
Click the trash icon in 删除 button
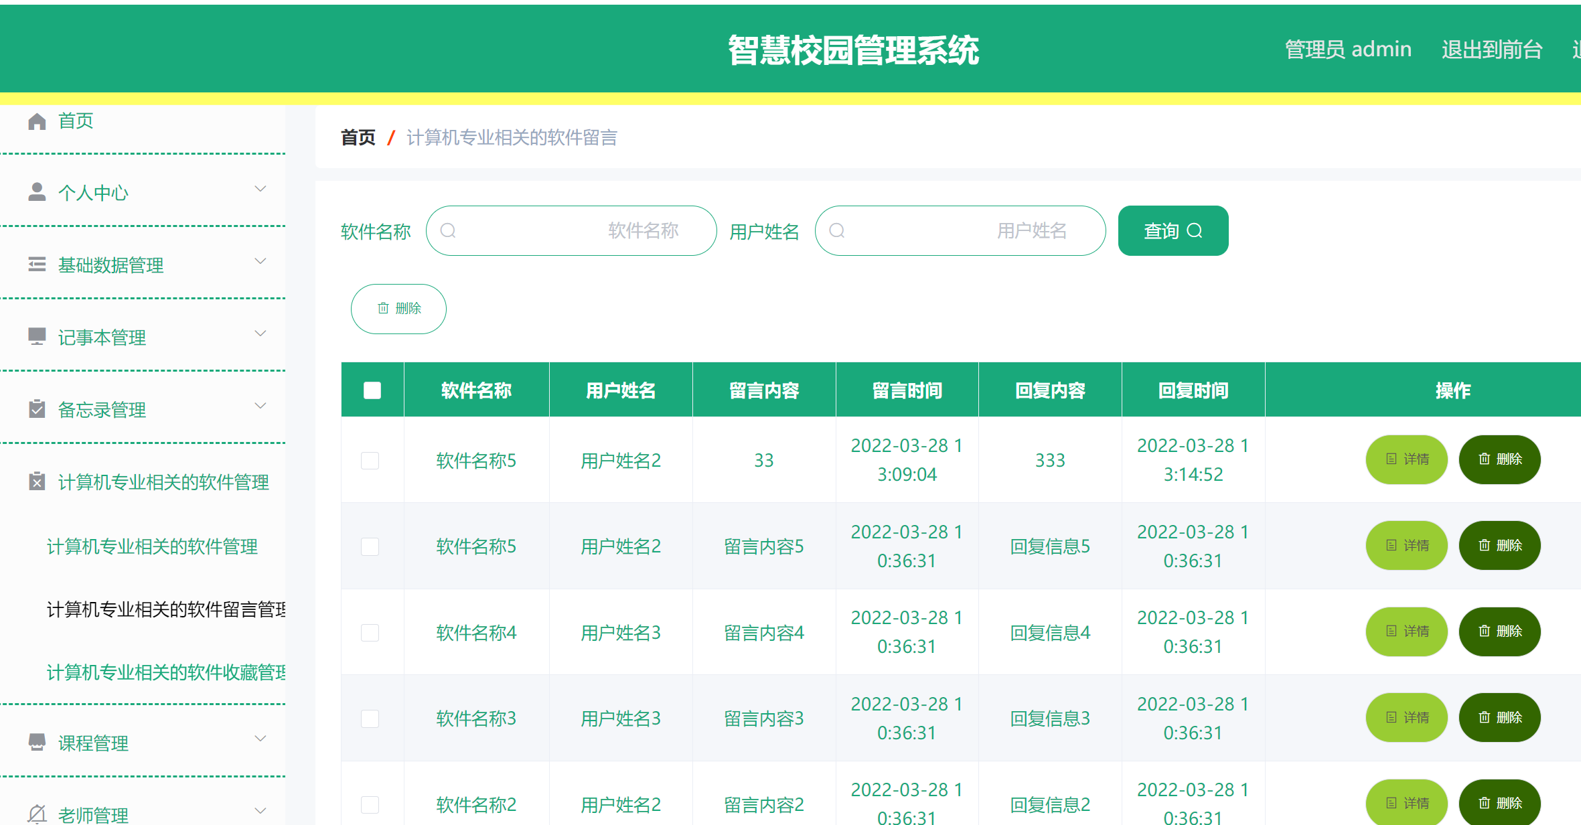pos(382,309)
